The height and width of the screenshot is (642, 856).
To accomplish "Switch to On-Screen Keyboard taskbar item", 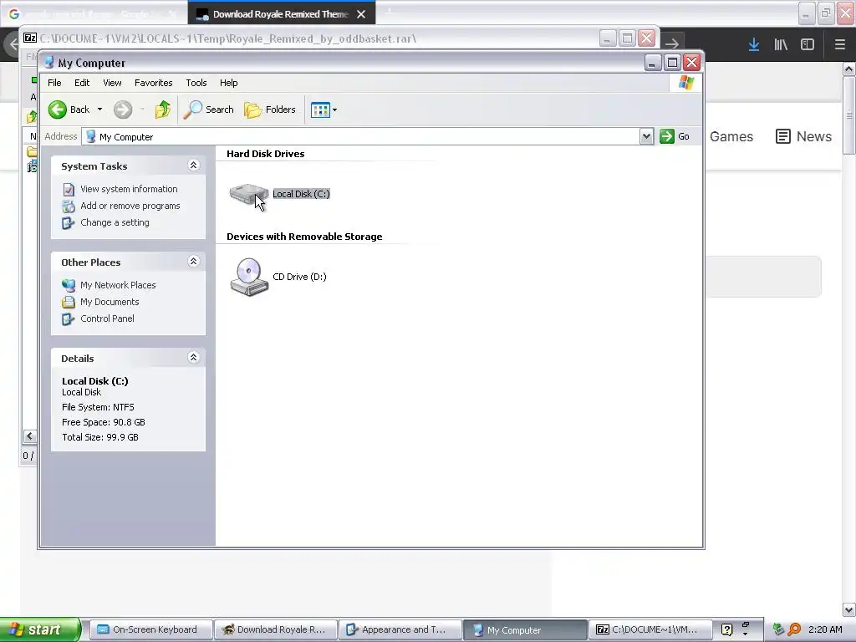I will click(x=150, y=629).
